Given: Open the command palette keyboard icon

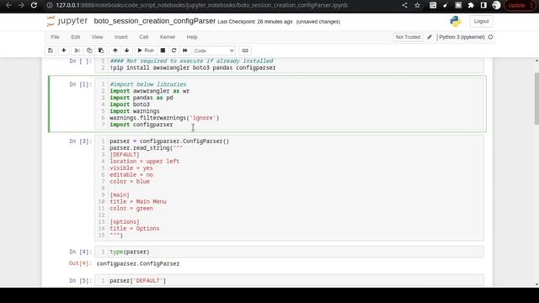Looking at the screenshot, I should [x=245, y=50].
